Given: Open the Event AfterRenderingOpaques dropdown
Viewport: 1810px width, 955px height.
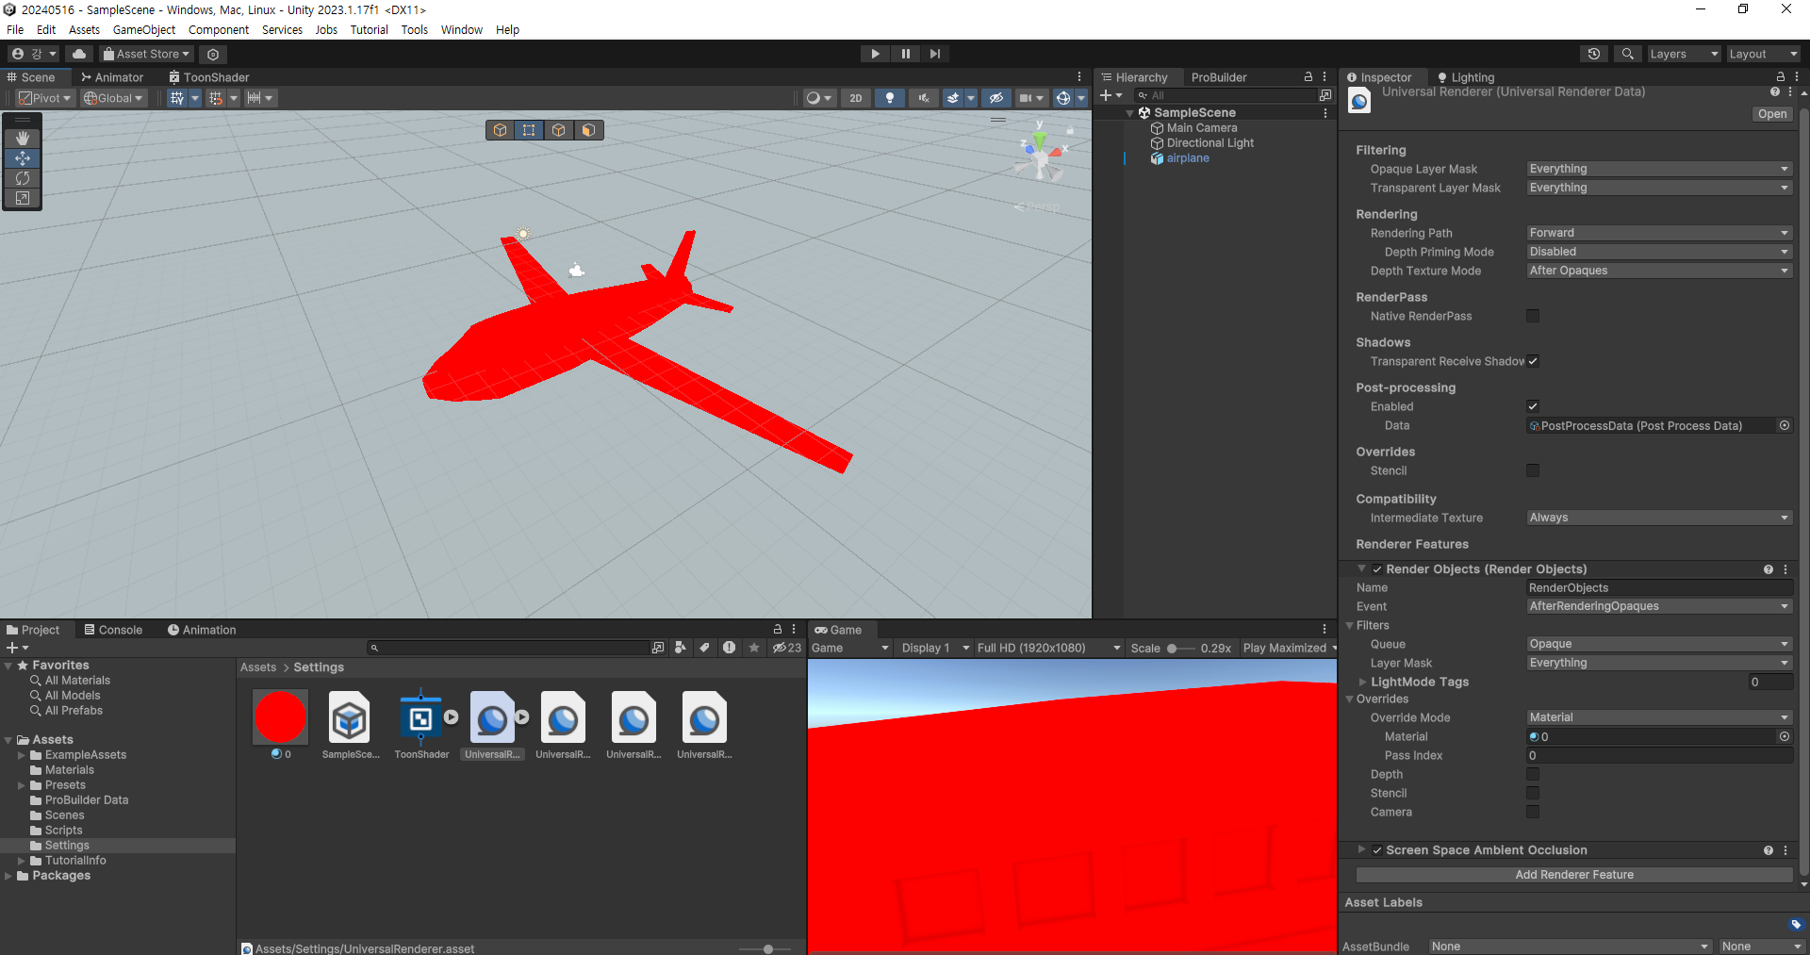Looking at the screenshot, I should pyautogui.click(x=1659, y=606).
